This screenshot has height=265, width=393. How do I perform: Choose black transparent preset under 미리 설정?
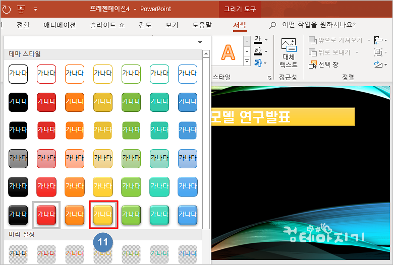pos(18,254)
